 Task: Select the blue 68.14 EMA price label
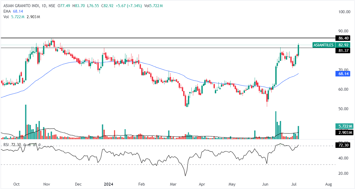pyautogui.click(x=342, y=74)
